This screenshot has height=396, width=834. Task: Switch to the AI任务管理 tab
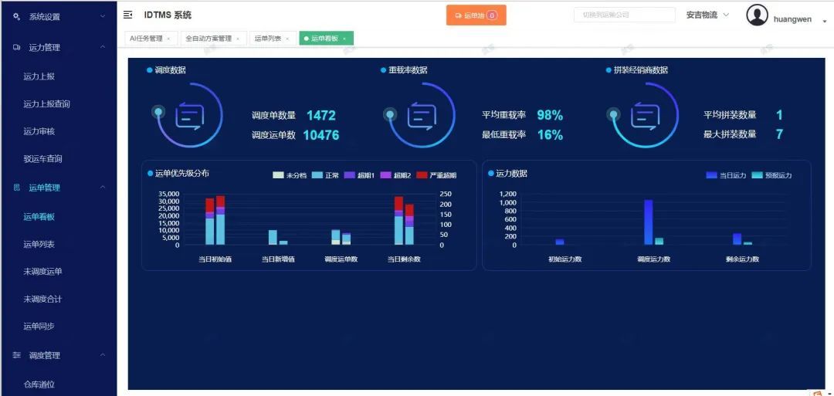[x=146, y=39]
